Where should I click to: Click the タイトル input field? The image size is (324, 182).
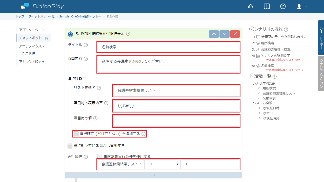tap(168, 47)
